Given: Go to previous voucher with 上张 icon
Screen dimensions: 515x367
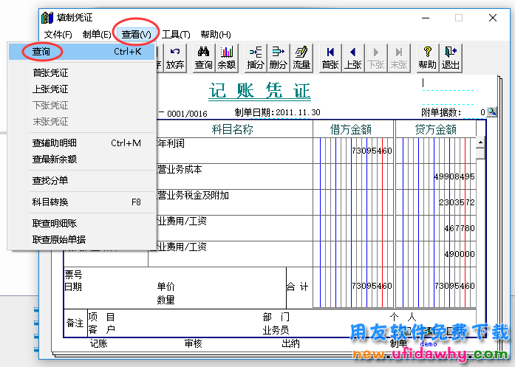Looking at the screenshot, I should 353,58.
